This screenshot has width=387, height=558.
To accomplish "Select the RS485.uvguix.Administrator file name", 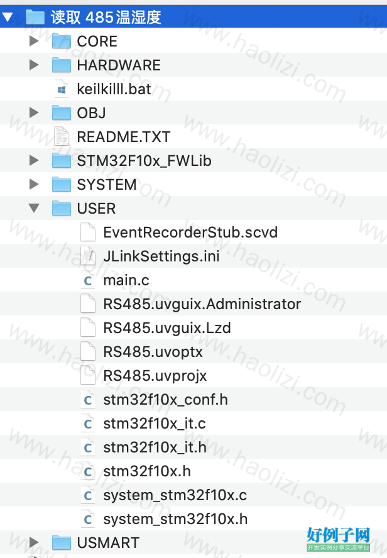I will click(x=202, y=304).
